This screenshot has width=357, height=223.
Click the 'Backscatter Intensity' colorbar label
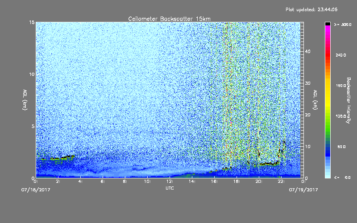pyautogui.click(x=349, y=100)
